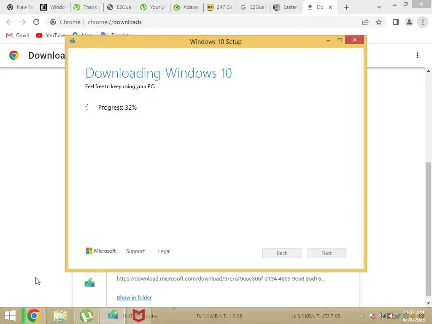
Task: Click the taskbar clock showing 11:03 AM
Action: point(413,316)
